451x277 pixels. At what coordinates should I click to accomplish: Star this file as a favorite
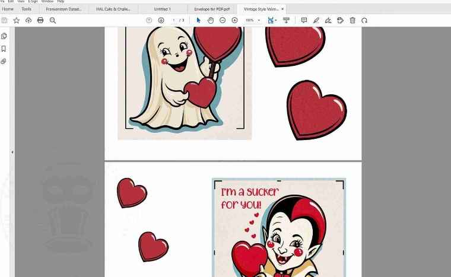tap(17, 20)
